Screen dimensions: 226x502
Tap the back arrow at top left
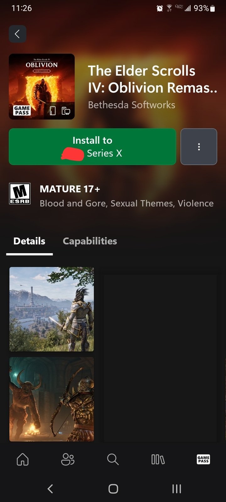click(18, 34)
